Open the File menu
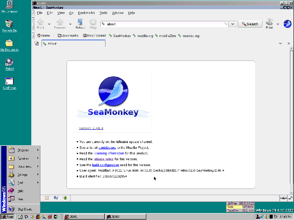 coord(40,13)
